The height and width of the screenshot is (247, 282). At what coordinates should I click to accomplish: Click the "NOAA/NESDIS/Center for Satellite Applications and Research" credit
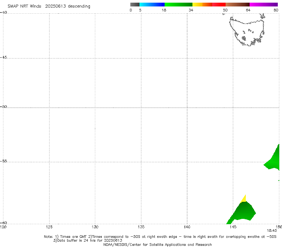click(157, 244)
